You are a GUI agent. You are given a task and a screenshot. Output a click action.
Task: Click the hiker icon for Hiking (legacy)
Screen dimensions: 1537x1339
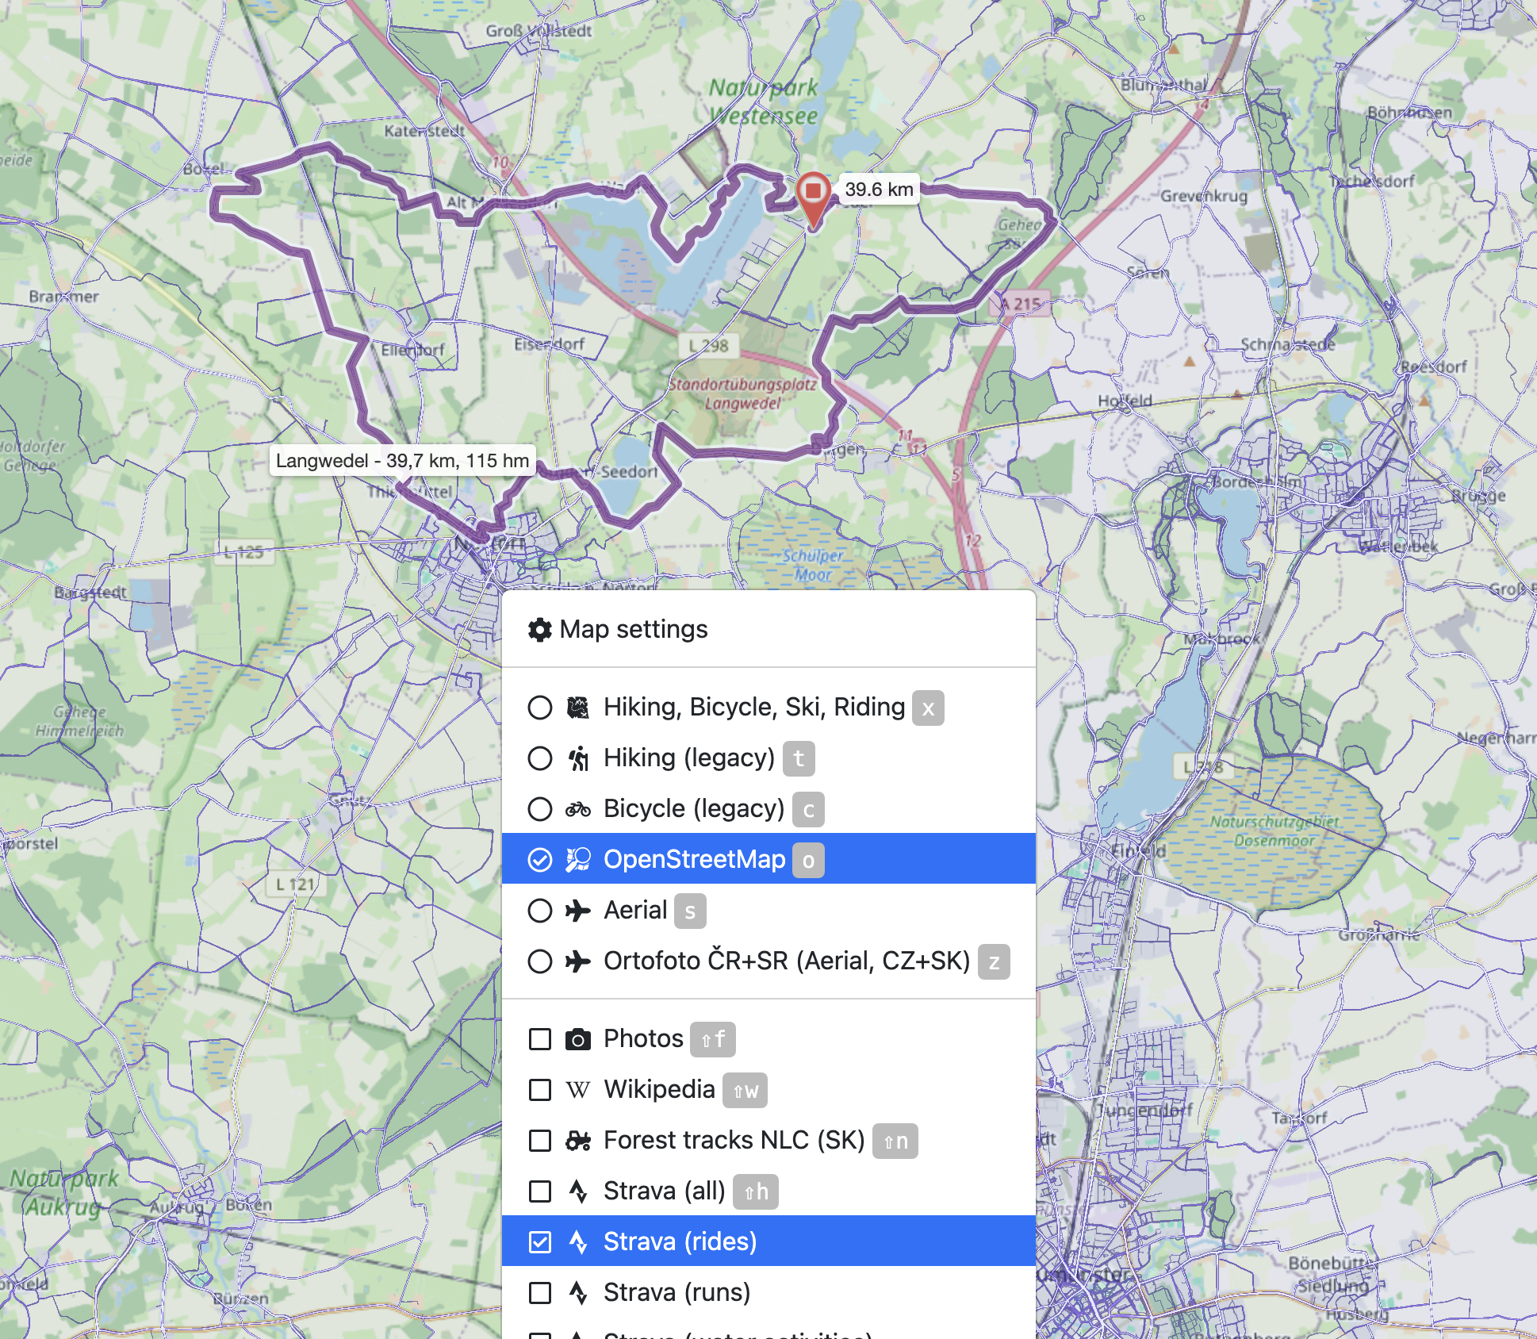click(578, 758)
